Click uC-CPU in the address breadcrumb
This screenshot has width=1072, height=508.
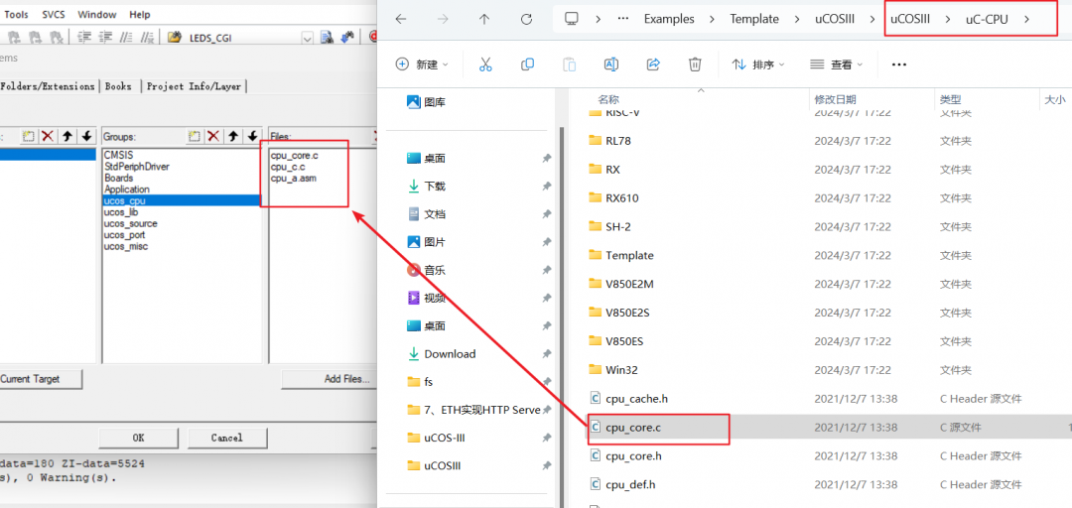(987, 19)
